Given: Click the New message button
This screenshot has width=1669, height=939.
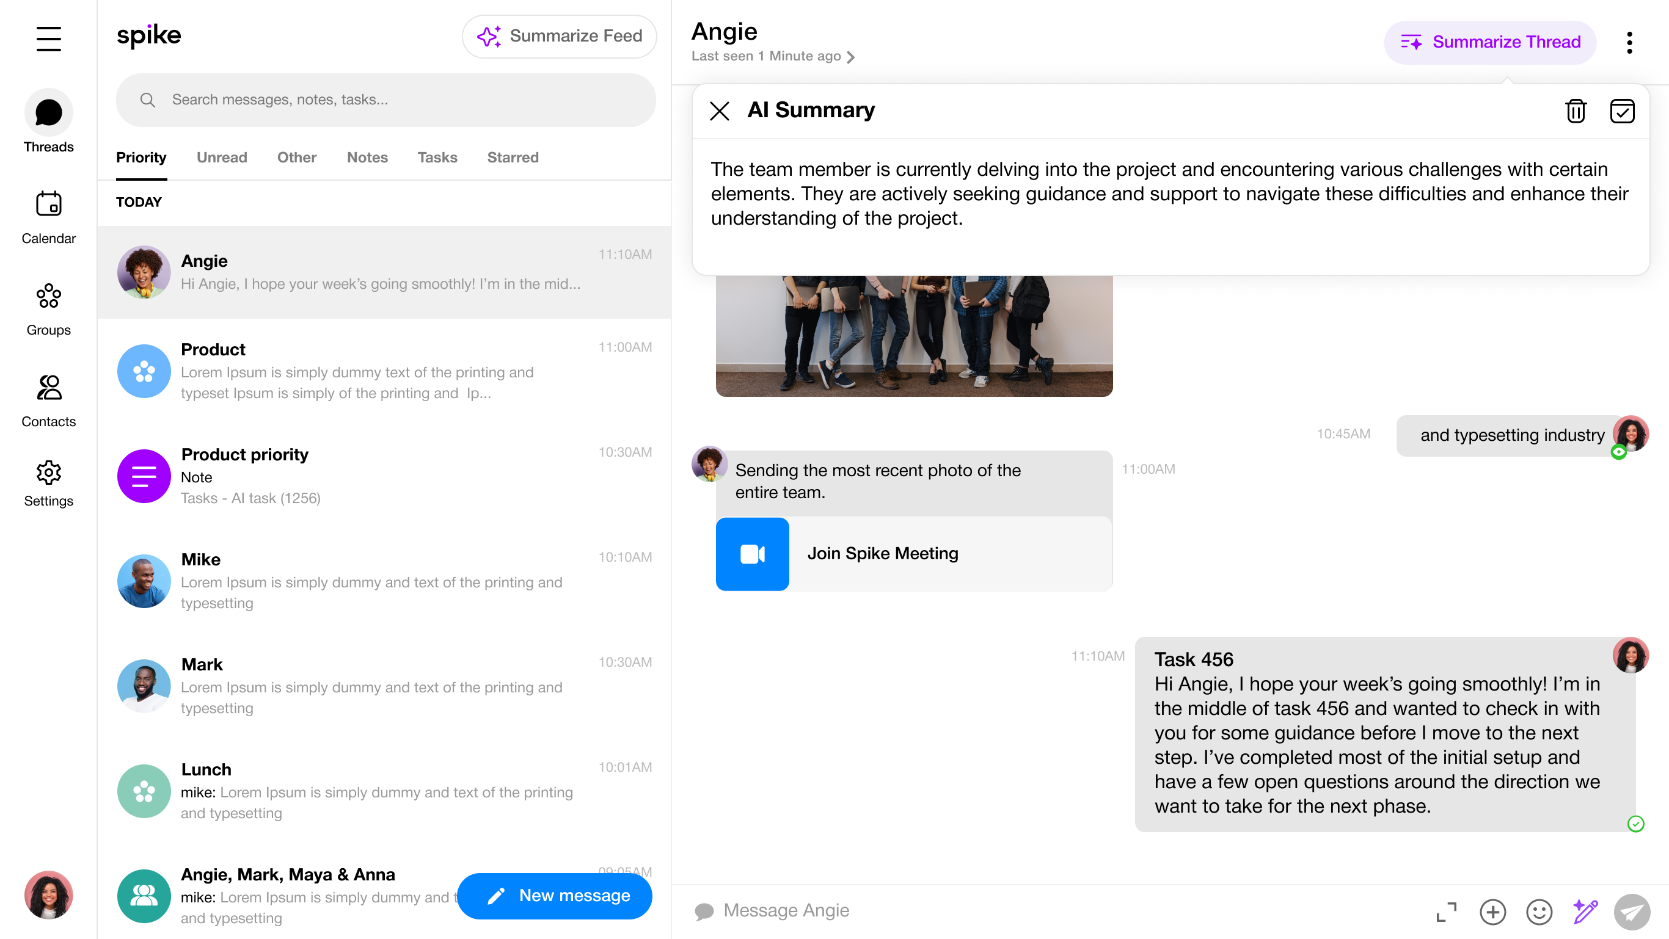Looking at the screenshot, I should 555,896.
